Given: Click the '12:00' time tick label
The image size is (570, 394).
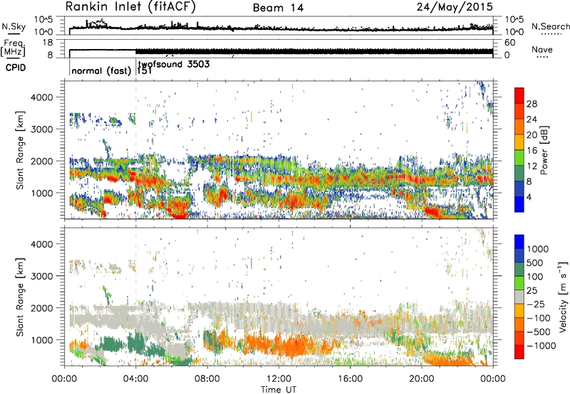Looking at the screenshot, I should click(x=279, y=379).
